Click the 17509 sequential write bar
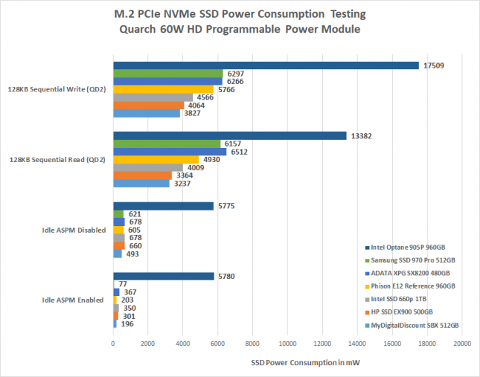 pos(266,65)
